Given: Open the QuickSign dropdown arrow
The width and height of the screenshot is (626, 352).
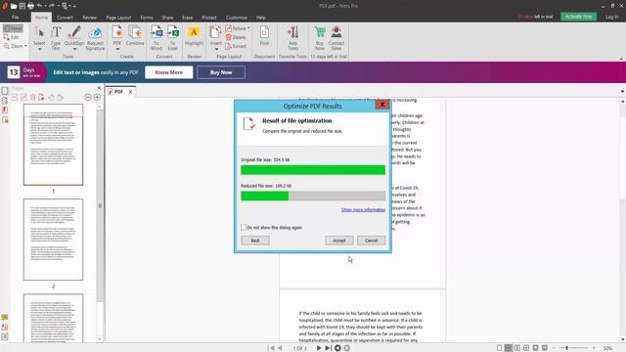Looking at the screenshot, I should point(74,50).
